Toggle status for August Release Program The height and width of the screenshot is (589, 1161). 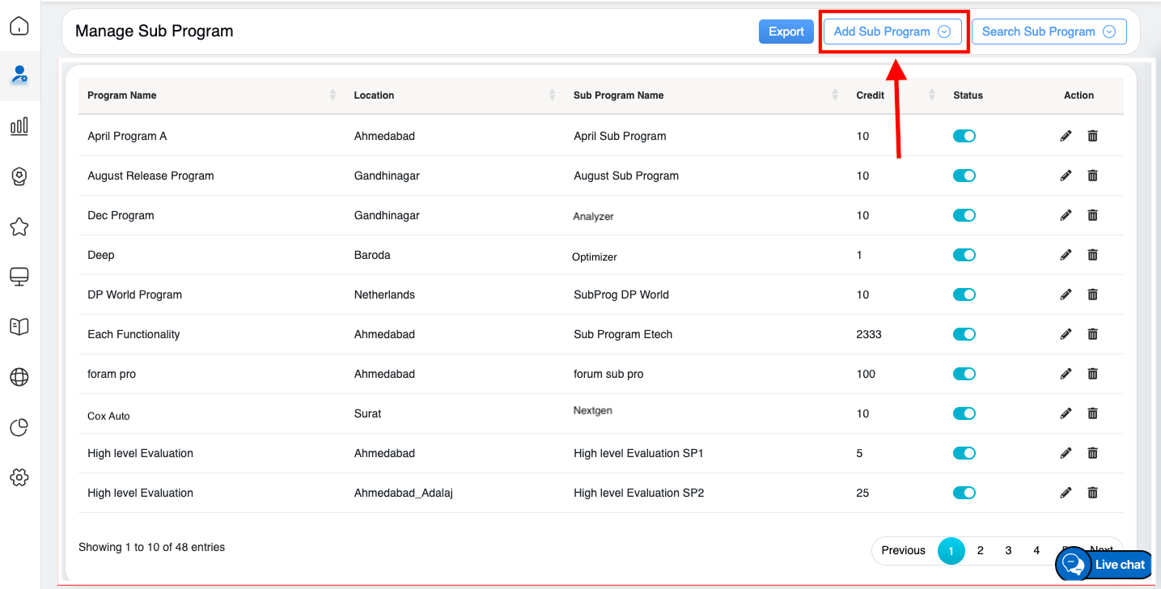tap(964, 176)
